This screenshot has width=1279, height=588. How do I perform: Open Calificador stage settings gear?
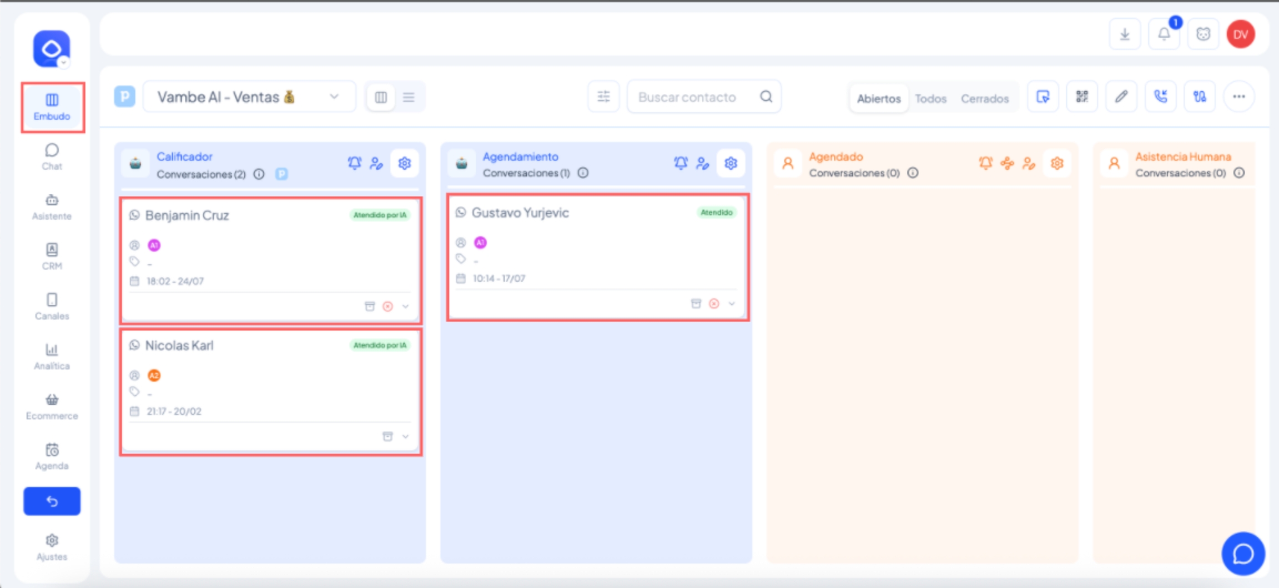405,163
